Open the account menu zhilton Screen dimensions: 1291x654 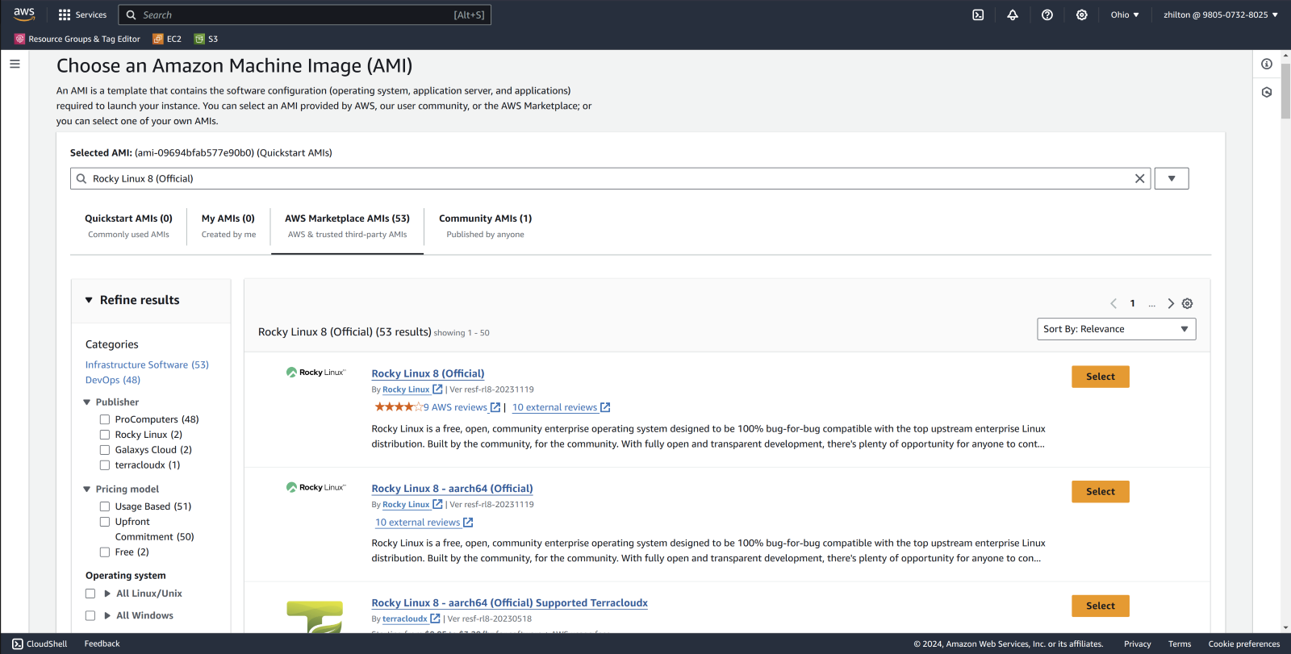[x=1220, y=15]
